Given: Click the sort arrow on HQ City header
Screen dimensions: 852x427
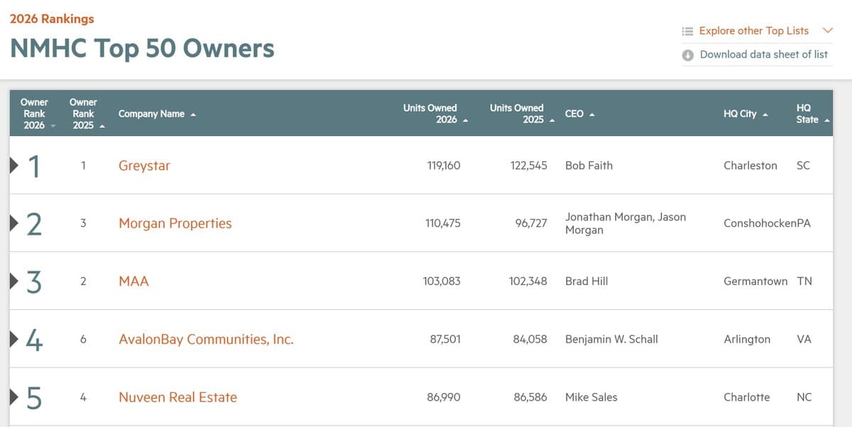Looking at the screenshot, I should (x=766, y=113).
